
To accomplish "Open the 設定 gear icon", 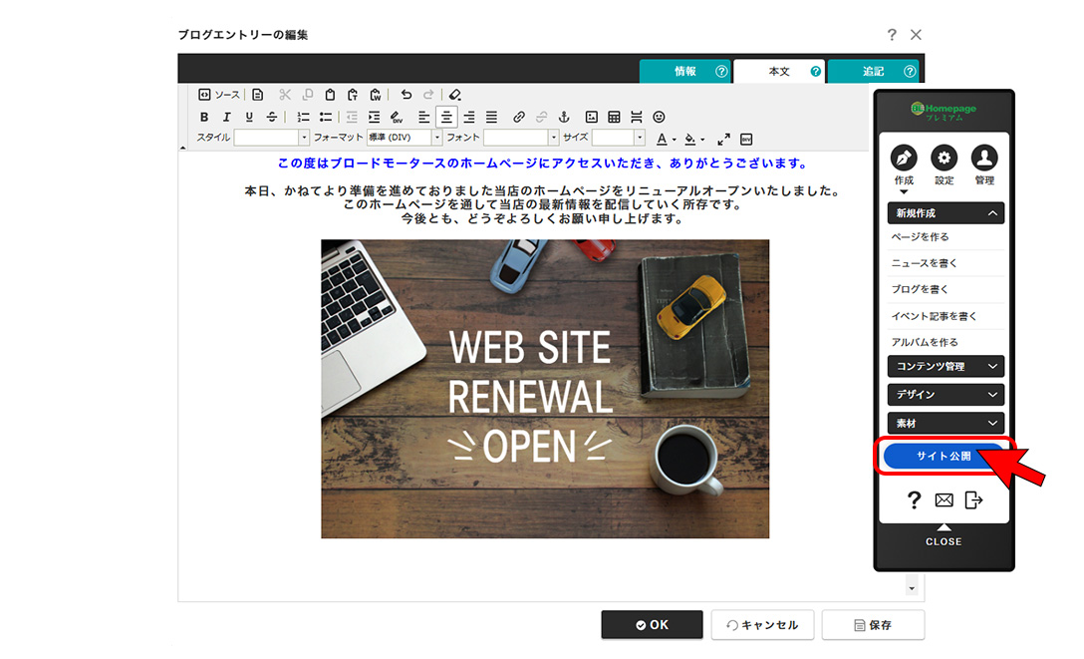I will [x=944, y=158].
